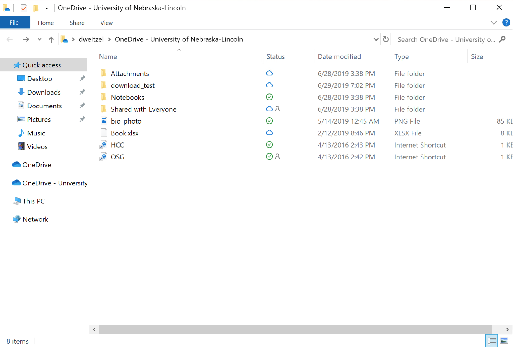Open the recent locations dropdown arrow

pyautogui.click(x=39, y=39)
